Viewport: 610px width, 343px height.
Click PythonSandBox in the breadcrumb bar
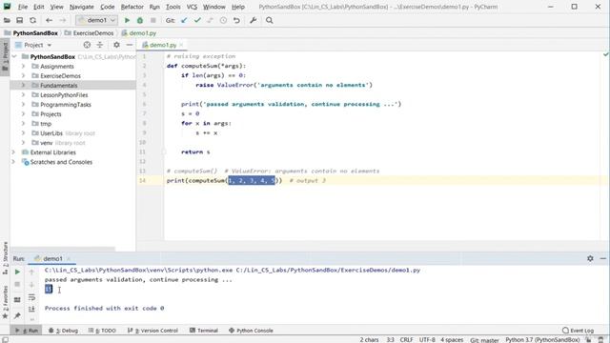point(35,33)
